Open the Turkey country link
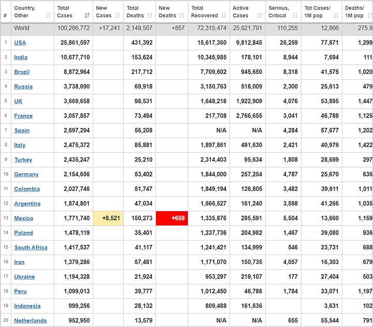This screenshot has width=373, height=327. 23,160
